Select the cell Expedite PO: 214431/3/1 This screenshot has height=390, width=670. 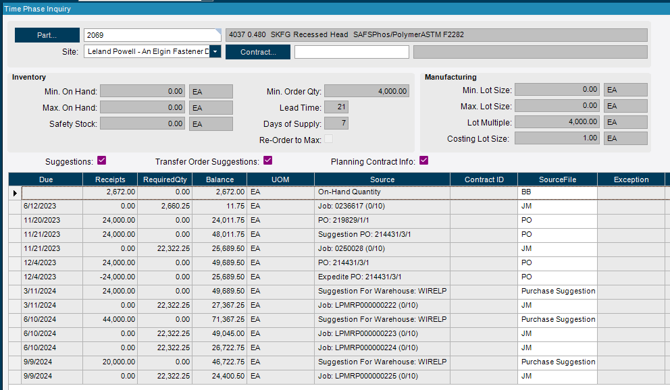click(382, 277)
